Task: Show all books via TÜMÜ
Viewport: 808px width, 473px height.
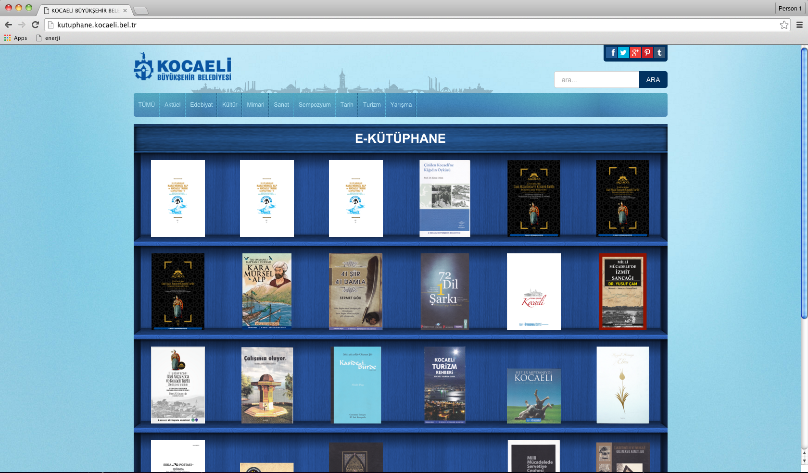Action: tap(147, 105)
